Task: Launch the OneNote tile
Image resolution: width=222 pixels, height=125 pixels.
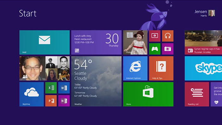Action: [x=64, y=101]
